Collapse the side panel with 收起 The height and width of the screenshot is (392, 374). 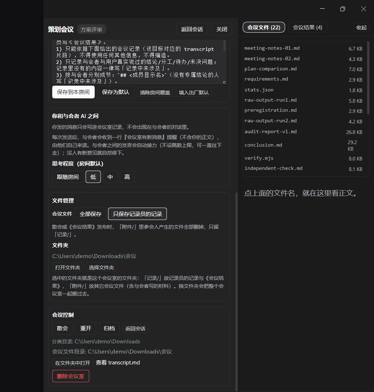361,28
